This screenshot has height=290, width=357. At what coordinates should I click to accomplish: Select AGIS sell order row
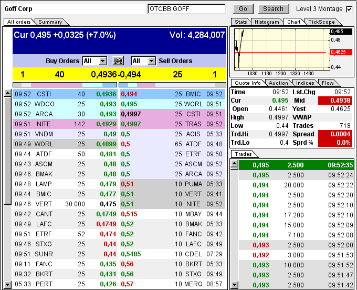(173, 134)
